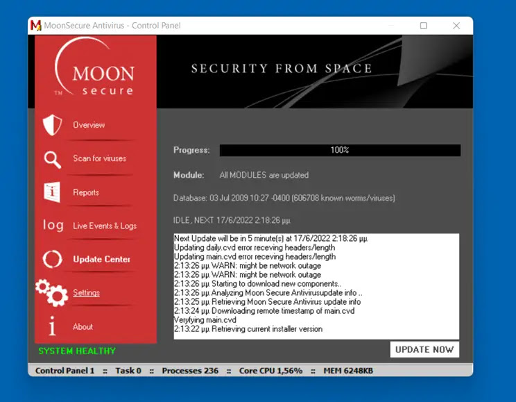Image resolution: width=516 pixels, height=402 pixels.
Task: Click 'Processes 236' status bar entry
Action: tap(190, 371)
